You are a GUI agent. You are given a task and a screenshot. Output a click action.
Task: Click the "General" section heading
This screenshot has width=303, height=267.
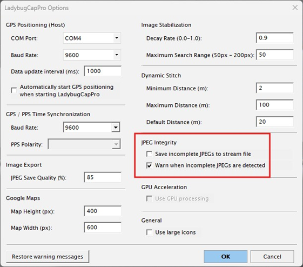tap(151, 221)
